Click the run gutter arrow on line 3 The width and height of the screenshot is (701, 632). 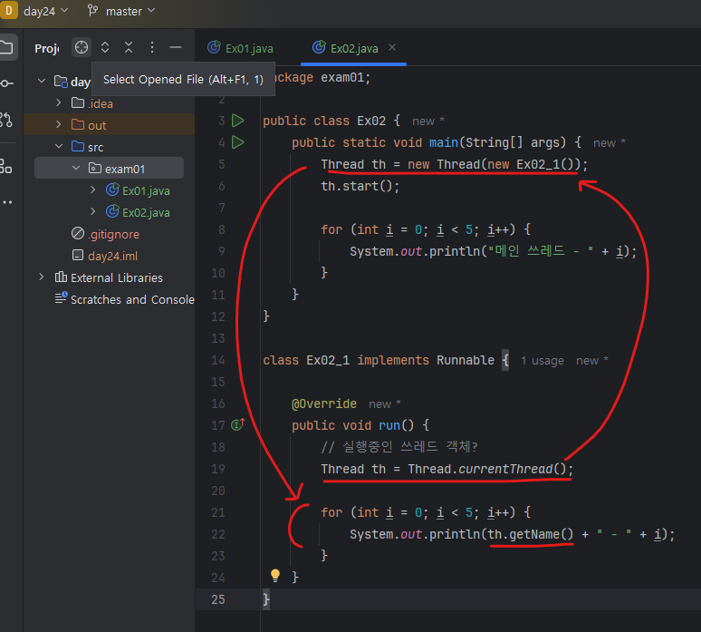pyautogui.click(x=238, y=121)
